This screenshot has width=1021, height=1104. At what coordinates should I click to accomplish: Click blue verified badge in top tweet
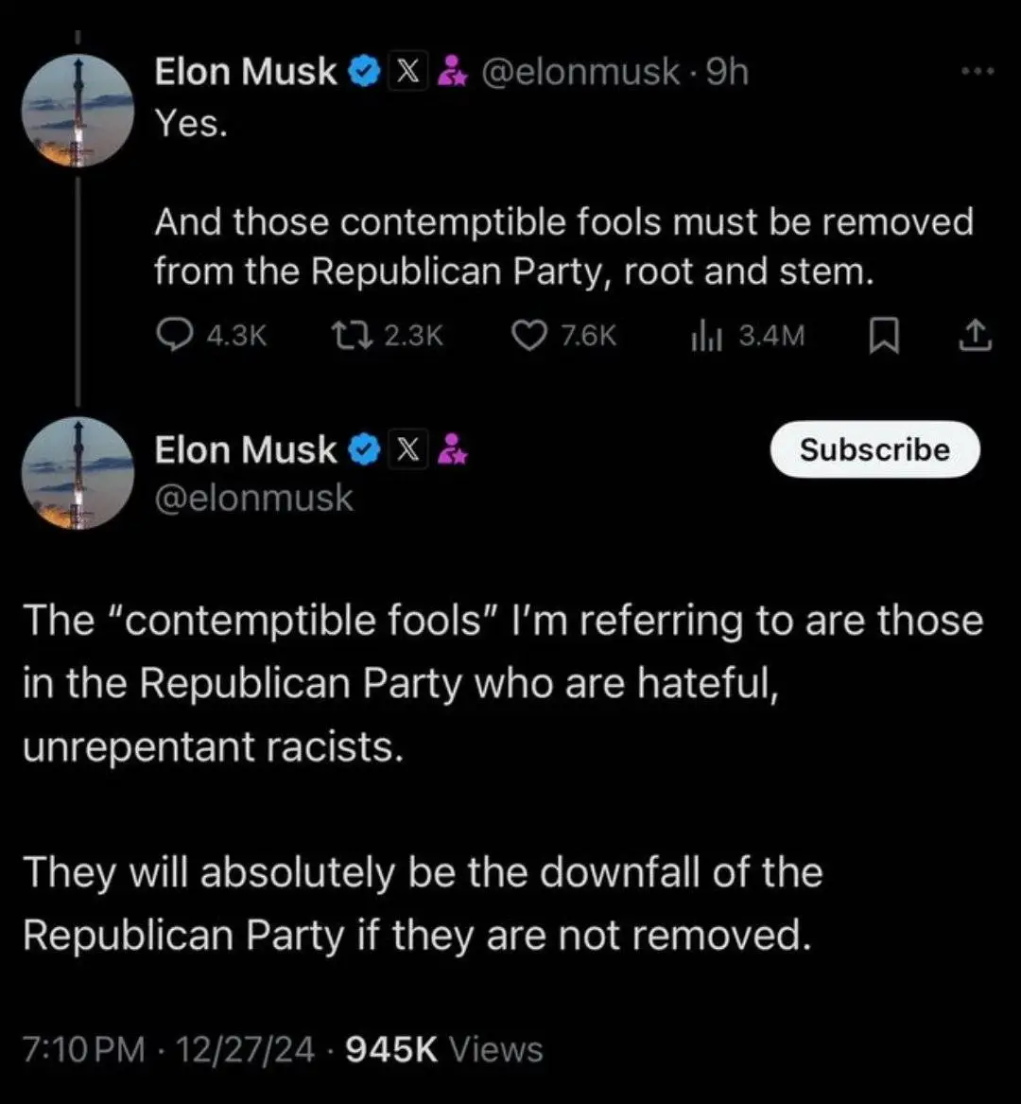(x=362, y=72)
